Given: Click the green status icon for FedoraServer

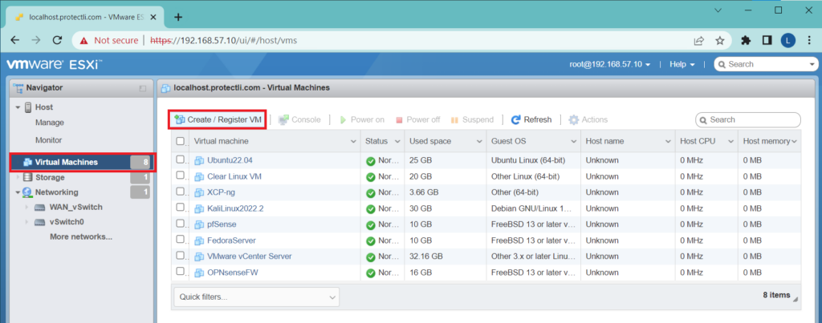Looking at the screenshot, I should [x=371, y=240].
